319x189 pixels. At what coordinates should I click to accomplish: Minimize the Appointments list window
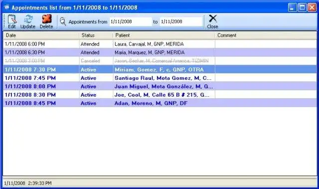click(x=293, y=7)
